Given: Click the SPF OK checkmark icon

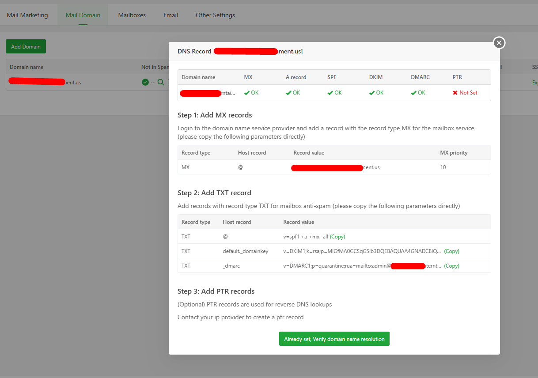Looking at the screenshot, I should point(330,93).
